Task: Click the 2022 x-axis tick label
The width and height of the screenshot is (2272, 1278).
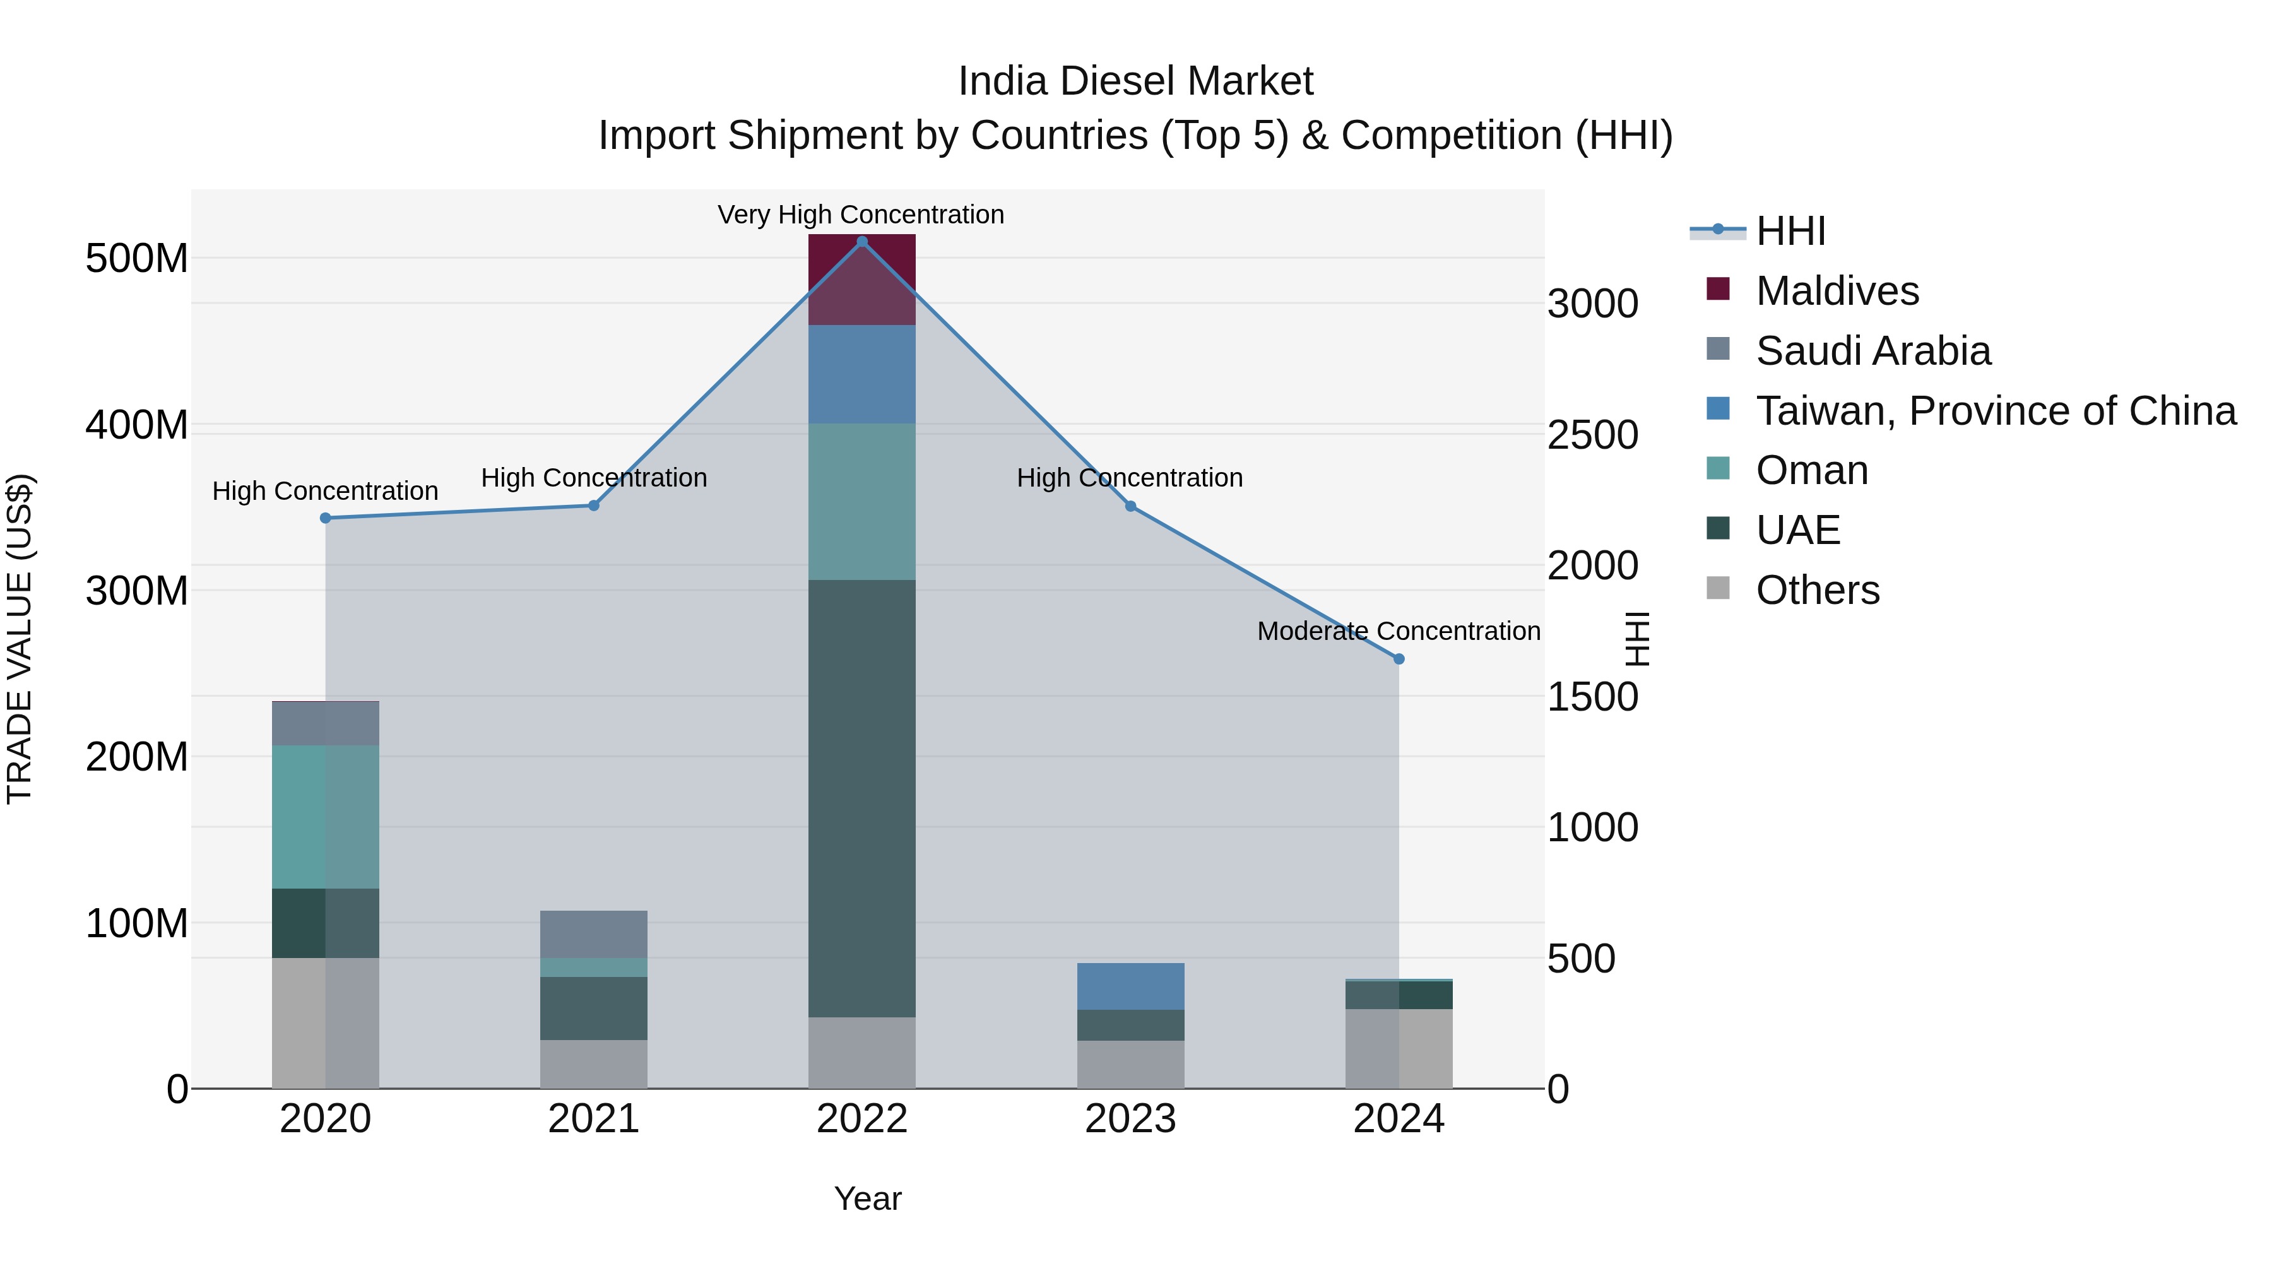Action: click(x=863, y=1119)
